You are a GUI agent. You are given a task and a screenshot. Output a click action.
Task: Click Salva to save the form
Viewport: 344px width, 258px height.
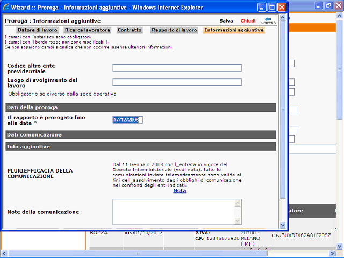point(226,21)
